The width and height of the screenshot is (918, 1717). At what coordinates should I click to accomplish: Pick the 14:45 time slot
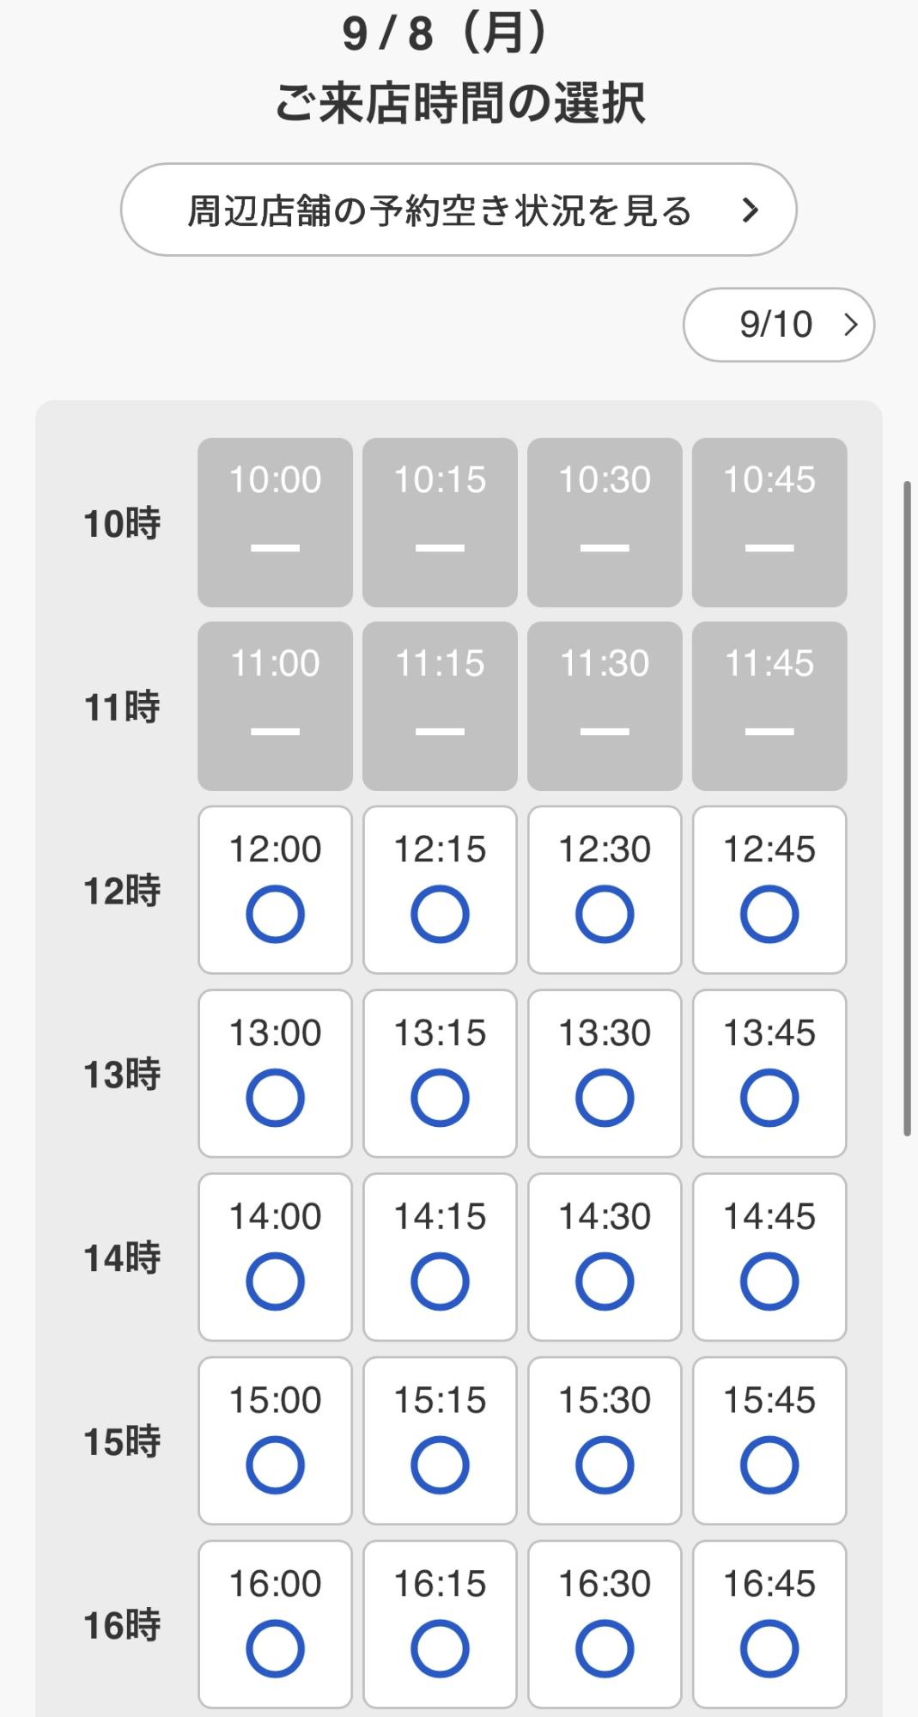[x=769, y=1257]
